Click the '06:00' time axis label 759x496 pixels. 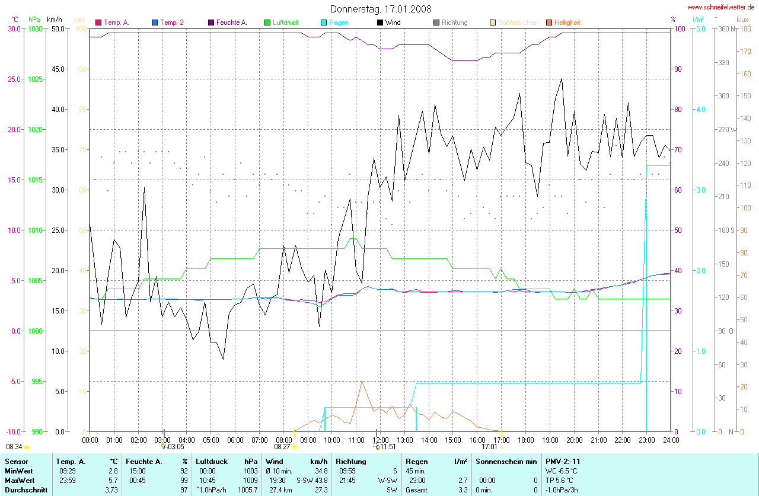coord(235,440)
